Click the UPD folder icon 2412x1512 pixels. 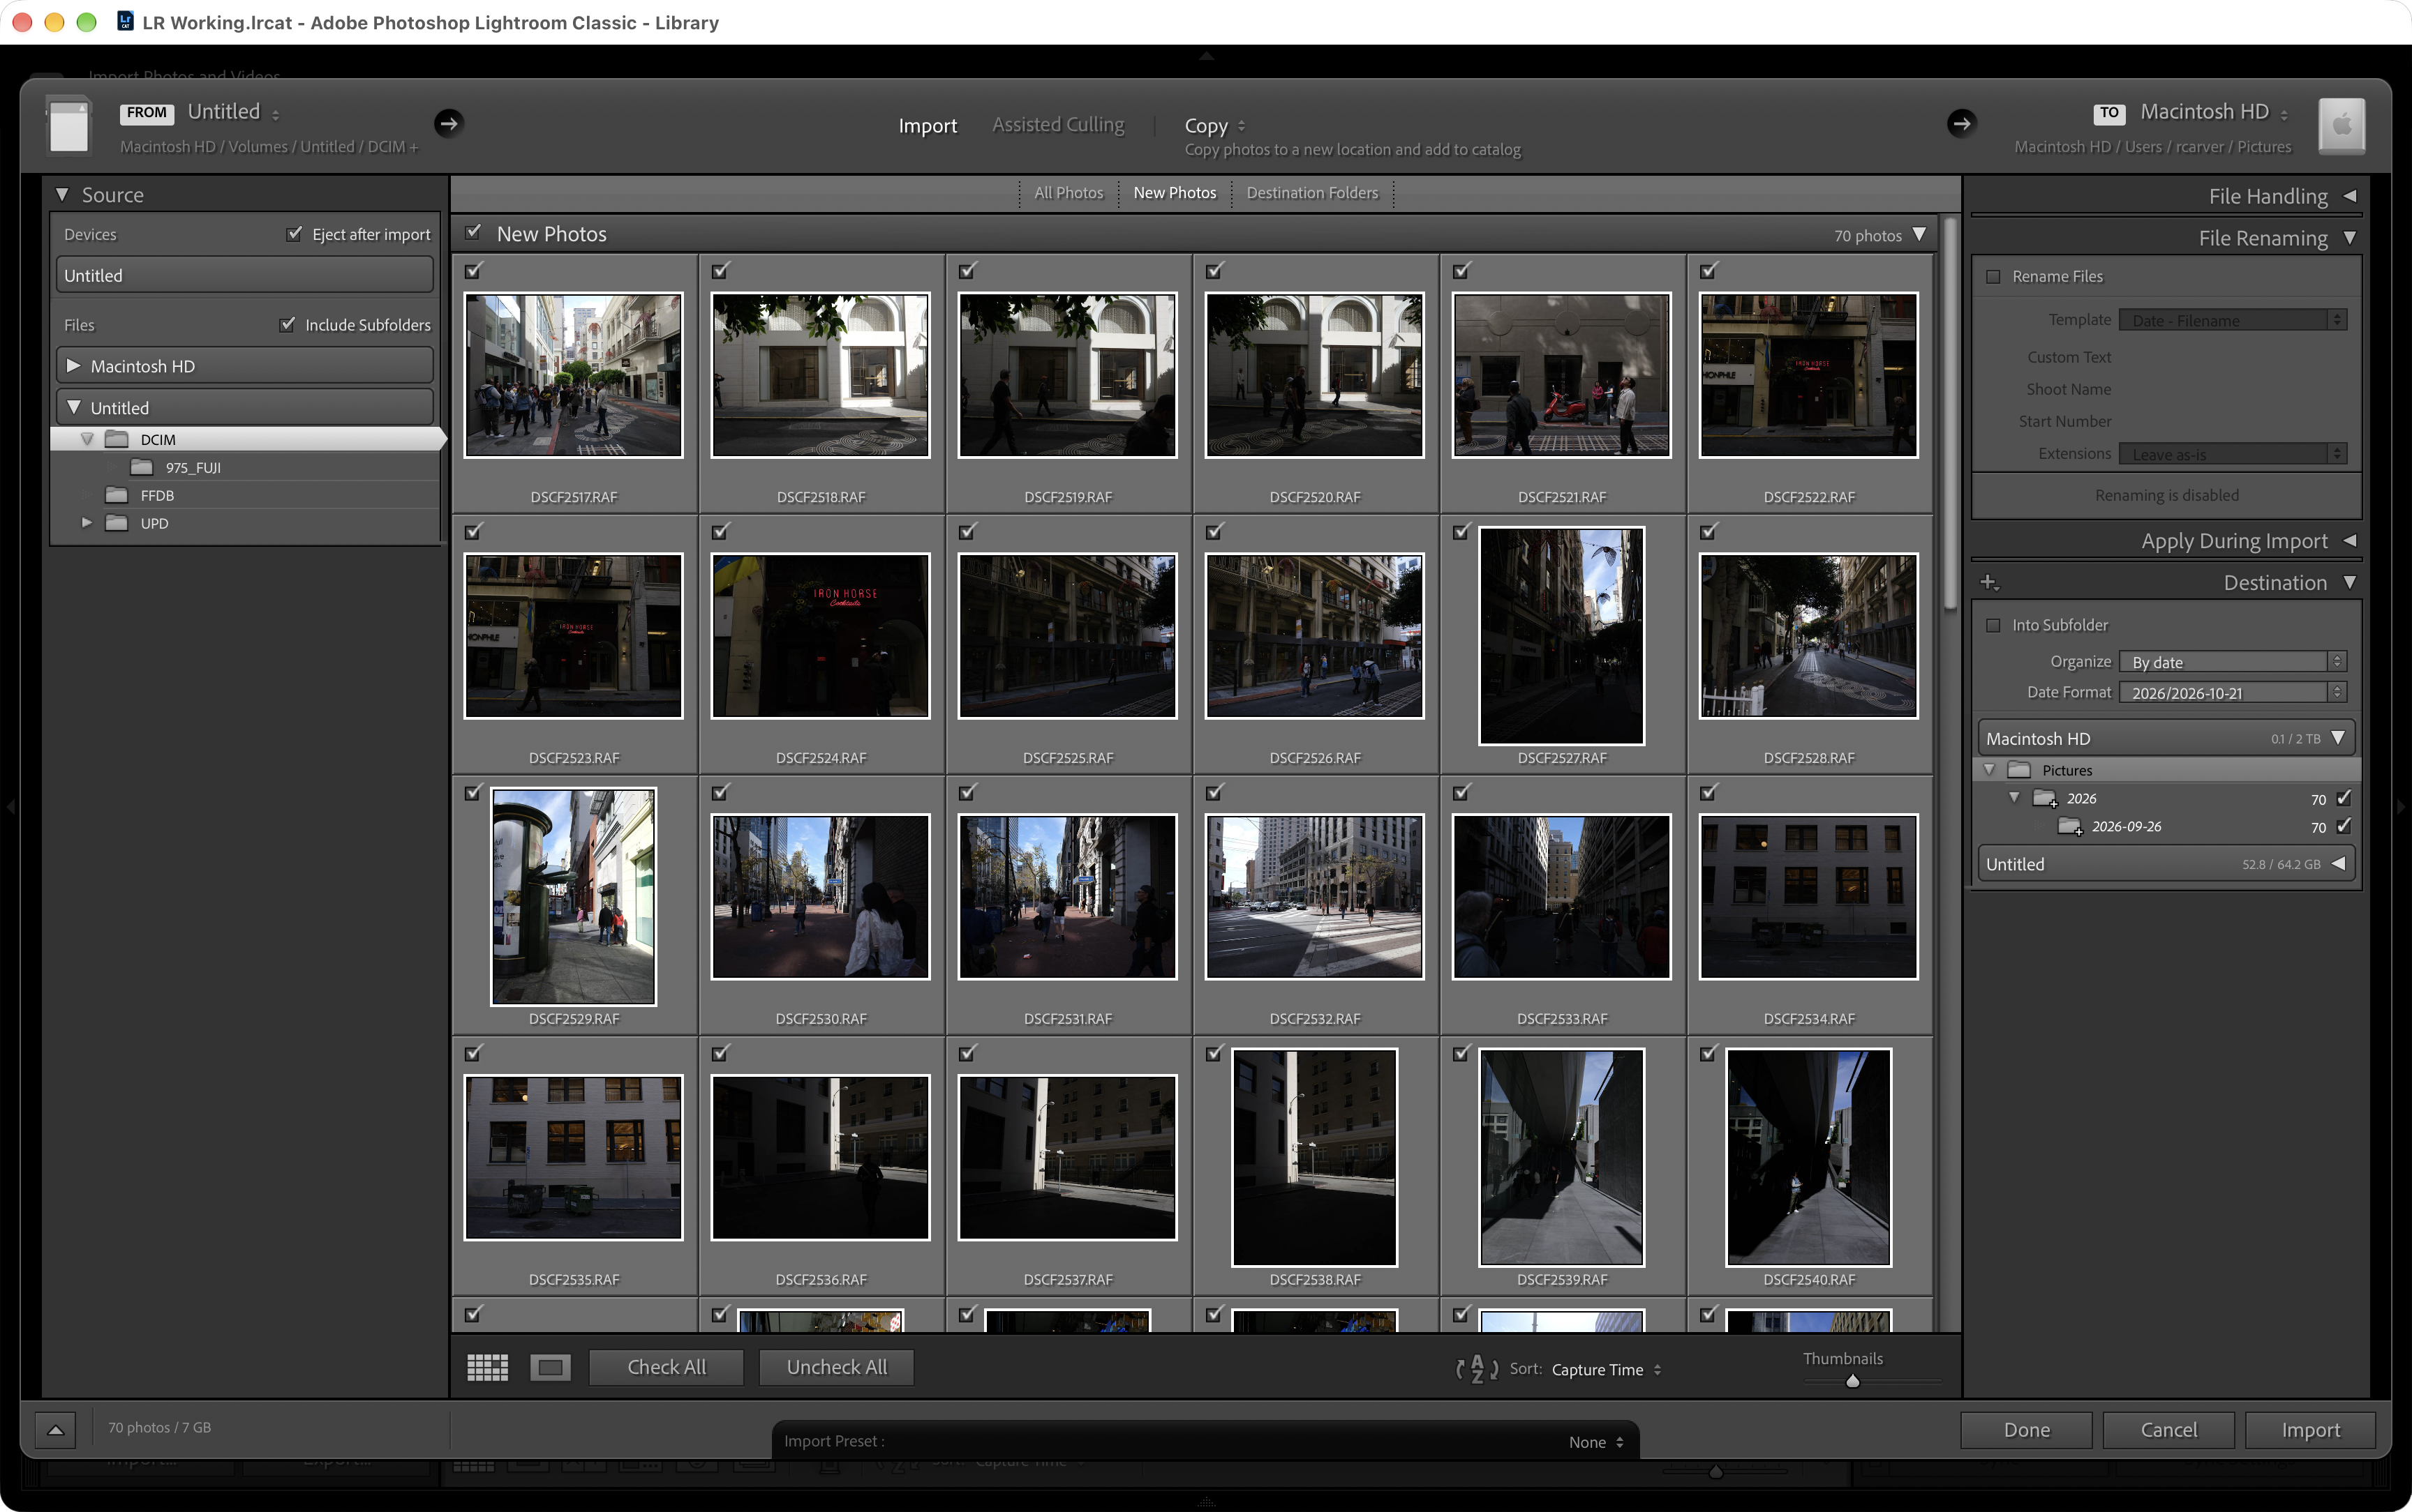pos(117,523)
